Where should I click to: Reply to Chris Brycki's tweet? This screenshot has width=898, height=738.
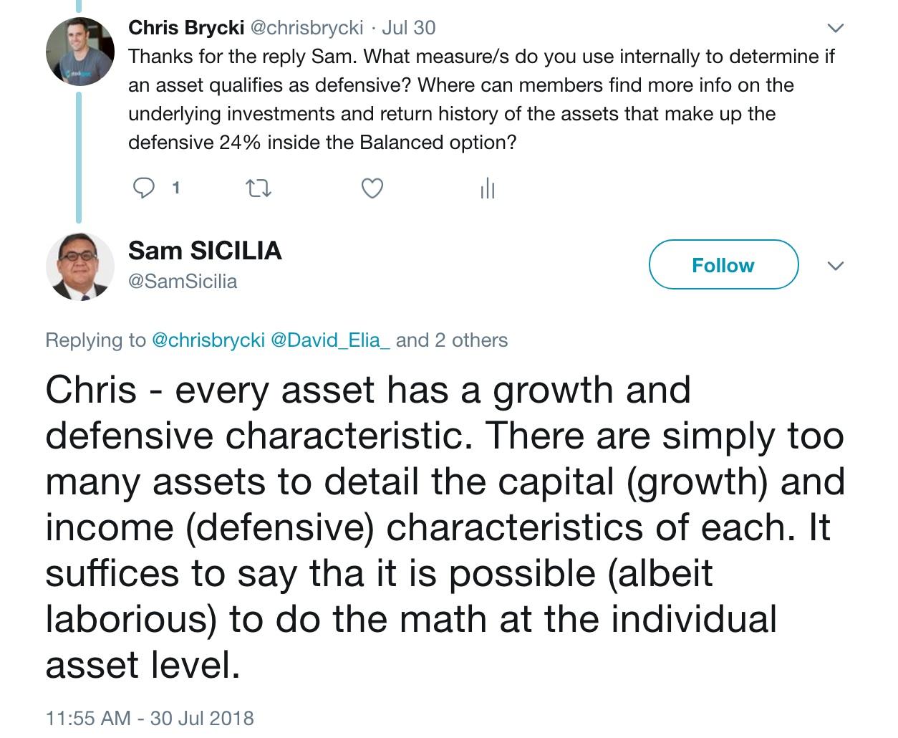pyautogui.click(x=145, y=188)
